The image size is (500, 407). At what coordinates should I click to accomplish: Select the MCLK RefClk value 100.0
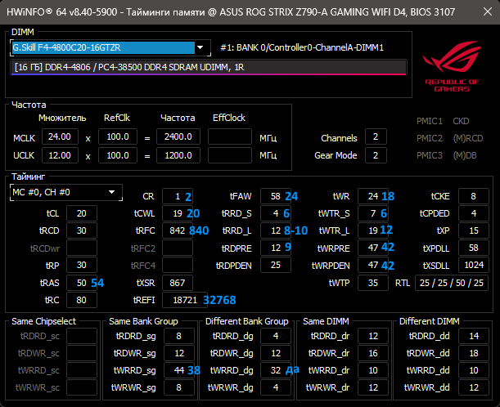pyautogui.click(x=118, y=136)
